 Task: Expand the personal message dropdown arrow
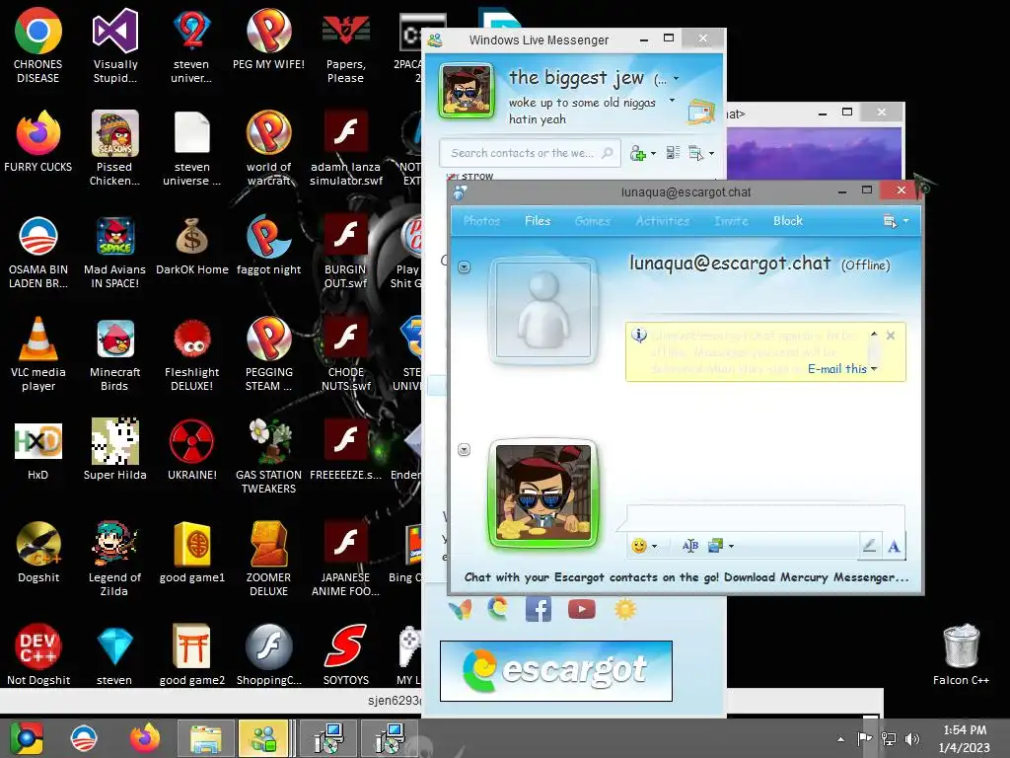[x=672, y=100]
